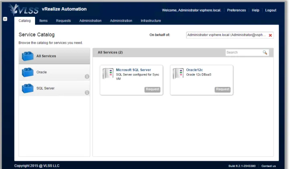290x169 pixels.
Task: Click the All Services blue brick icon
Action: pos(27,56)
